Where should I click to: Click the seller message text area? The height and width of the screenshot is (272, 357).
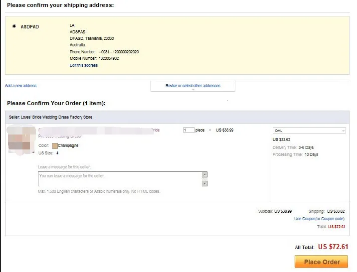tap(120, 179)
